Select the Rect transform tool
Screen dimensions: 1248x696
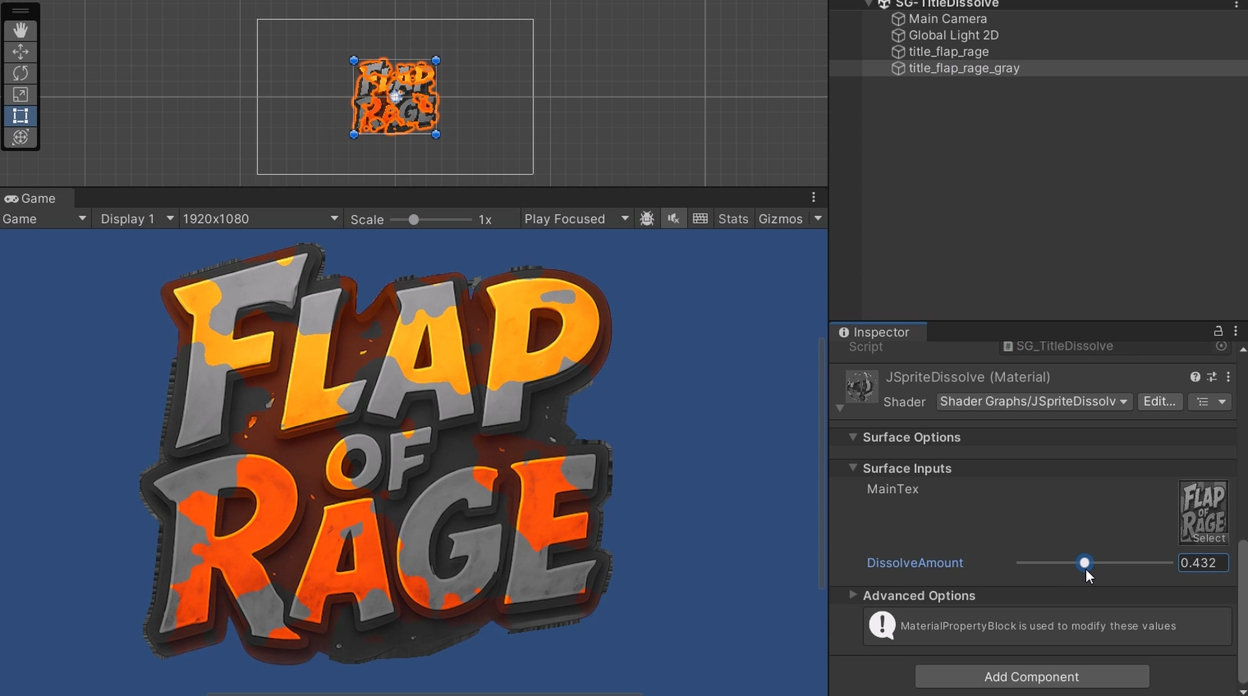click(x=20, y=116)
